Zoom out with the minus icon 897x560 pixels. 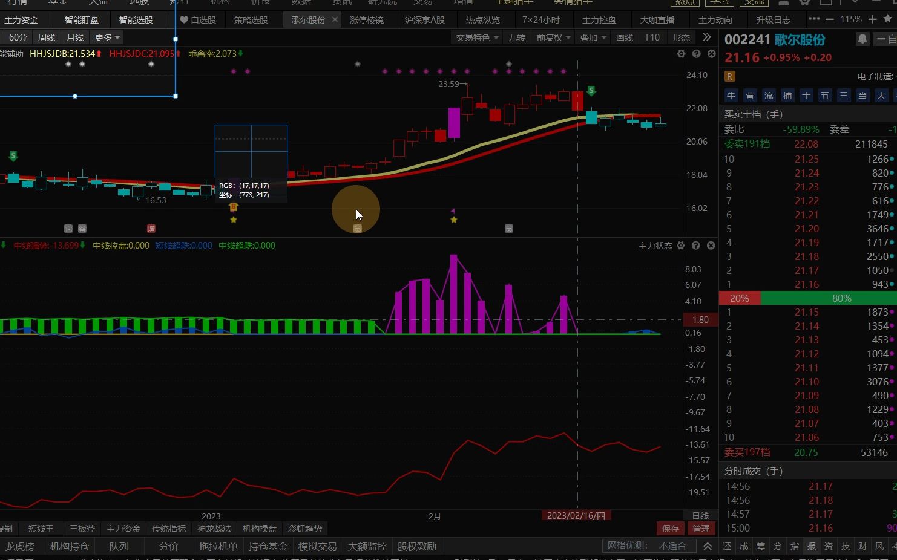[x=830, y=19]
